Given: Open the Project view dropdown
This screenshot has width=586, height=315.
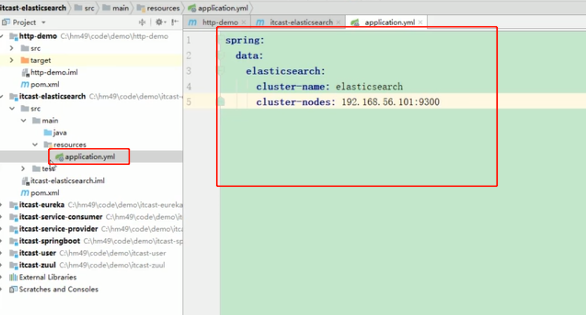Looking at the screenshot, I should [x=43, y=22].
